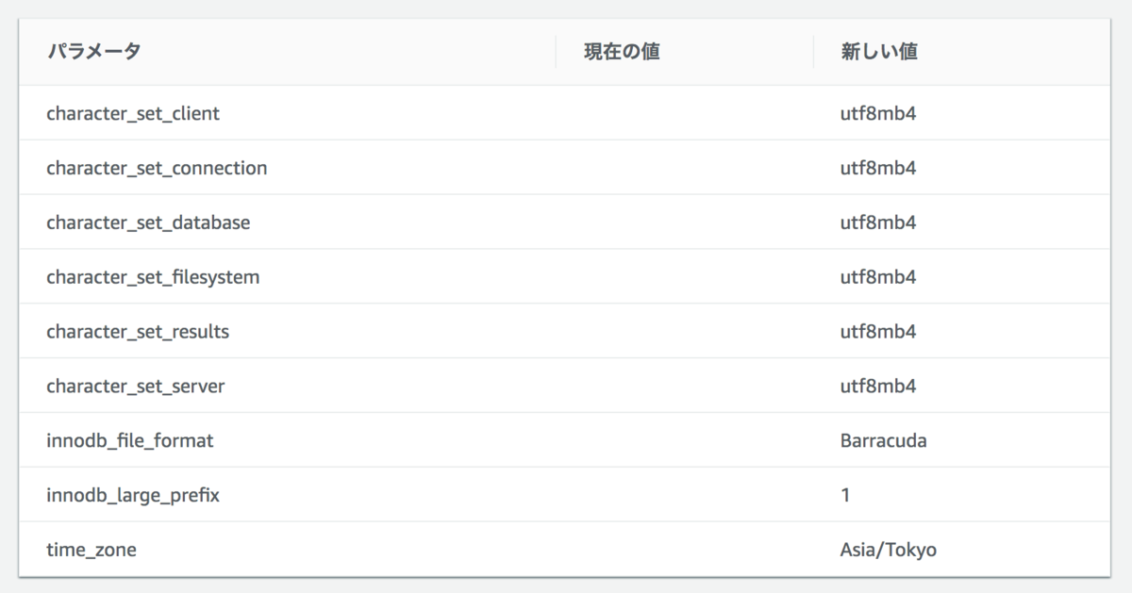The image size is (1132, 593).
Task: Select the innodb_file_format parameter name
Action: (x=130, y=441)
